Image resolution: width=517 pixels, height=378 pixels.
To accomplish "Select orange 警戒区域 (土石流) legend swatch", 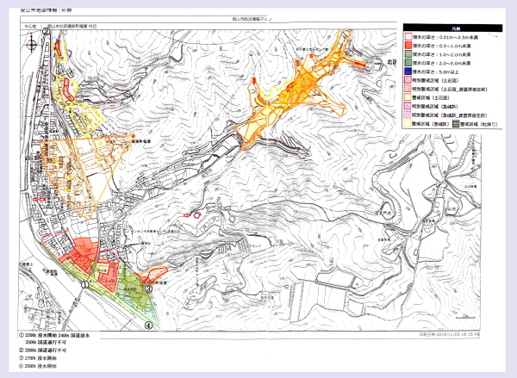I will point(408,96).
